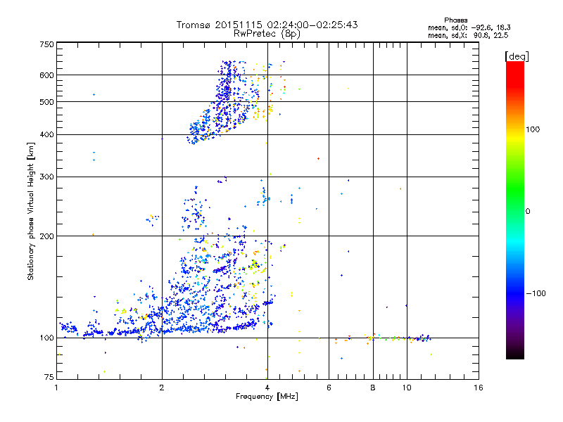The height and width of the screenshot is (422, 563).
Task: Click the y-axis tick label '400'
Action: (x=46, y=135)
